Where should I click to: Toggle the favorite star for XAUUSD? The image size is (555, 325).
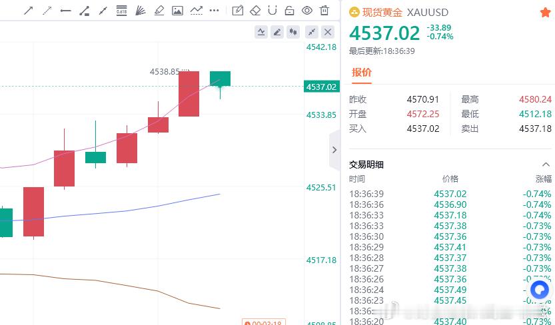point(546,13)
